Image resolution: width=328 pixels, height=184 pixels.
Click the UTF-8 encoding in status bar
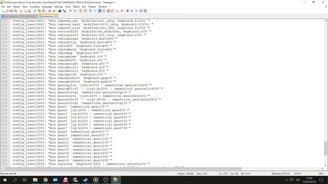click(298, 174)
